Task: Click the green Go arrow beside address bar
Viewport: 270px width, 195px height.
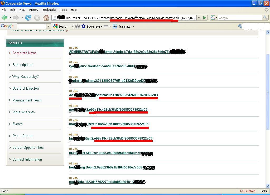Action: coord(205,18)
